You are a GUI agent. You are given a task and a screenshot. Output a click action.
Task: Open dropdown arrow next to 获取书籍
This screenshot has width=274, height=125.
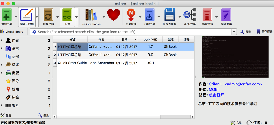coord(159,17)
